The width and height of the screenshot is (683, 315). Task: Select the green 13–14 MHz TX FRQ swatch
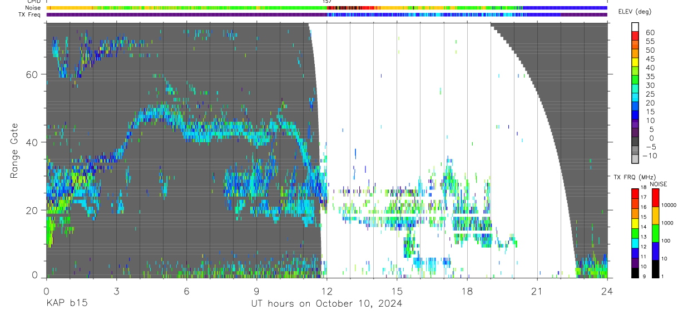pyautogui.click(x=635, y=233)
